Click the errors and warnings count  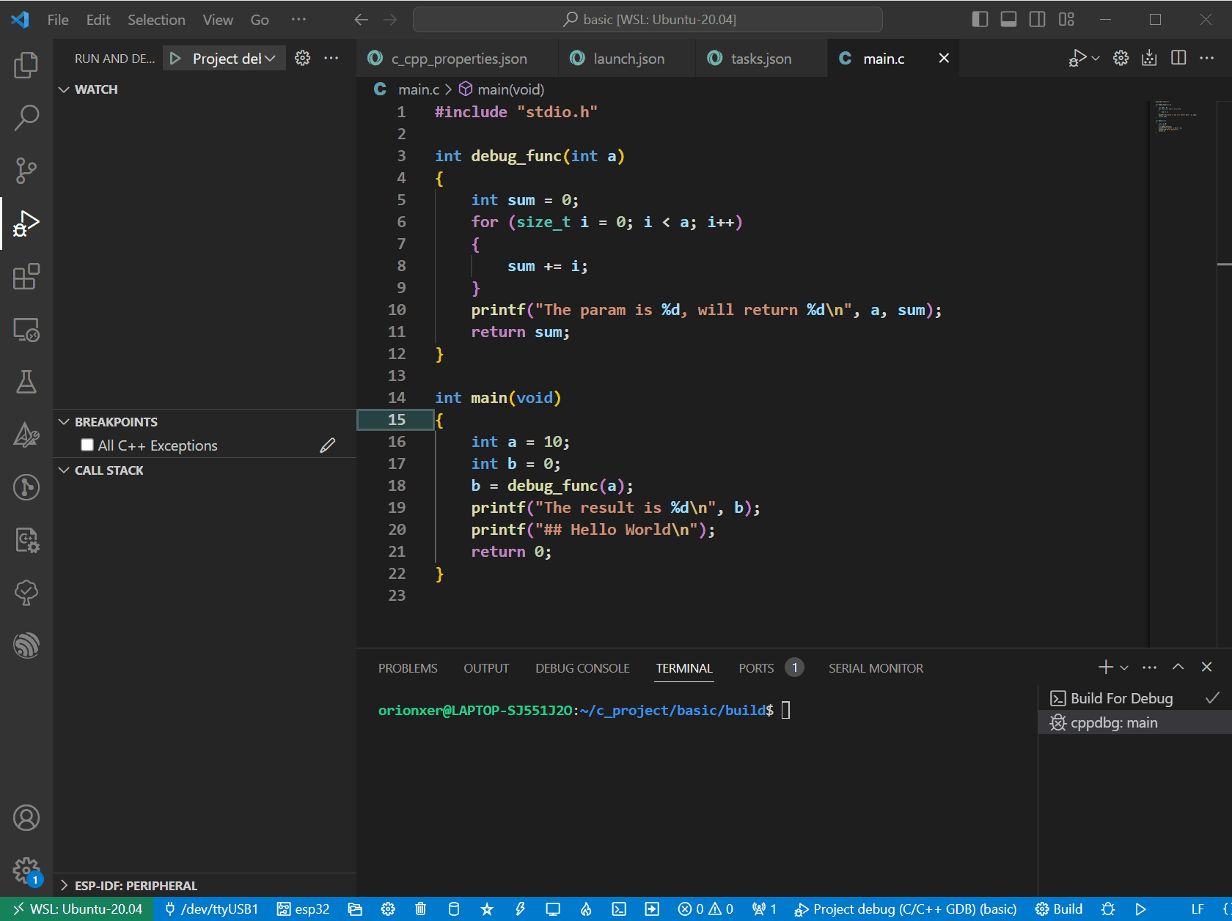point(705,909)
